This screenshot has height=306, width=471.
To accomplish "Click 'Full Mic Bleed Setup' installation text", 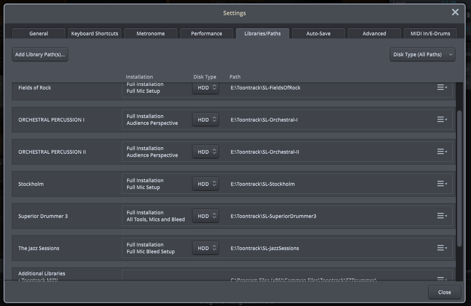I will click(151, 252).
